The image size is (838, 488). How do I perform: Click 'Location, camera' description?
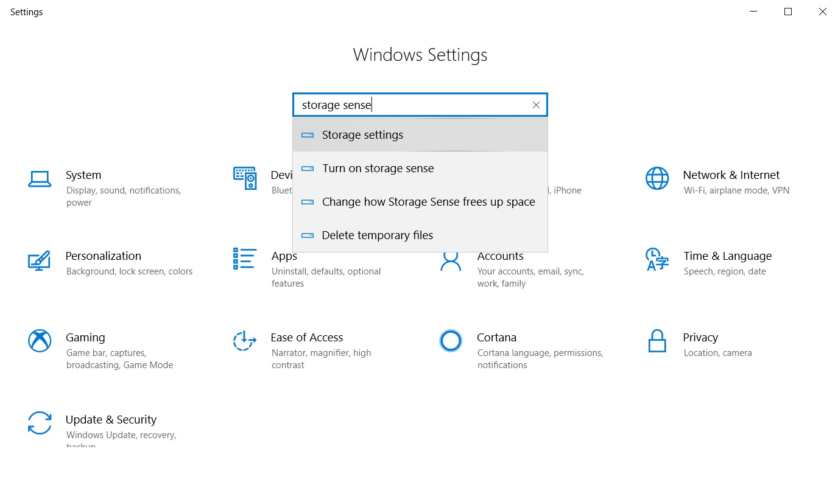click(718, 353)
